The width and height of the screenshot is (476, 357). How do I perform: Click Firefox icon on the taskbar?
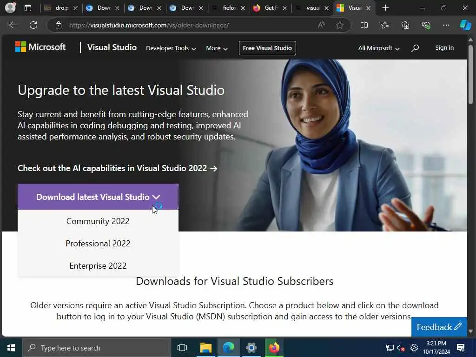pos(274,348)
